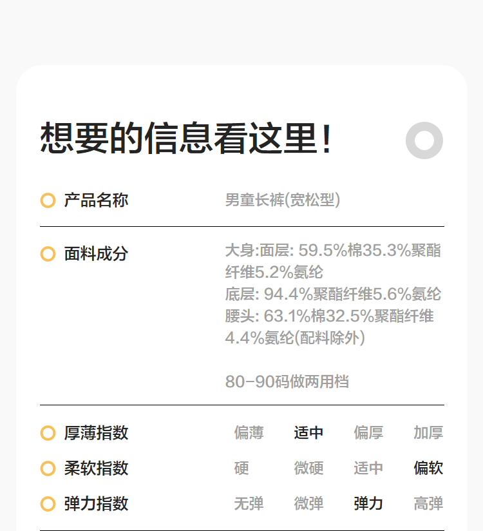The image size is (483, 531).
Task: Click the large gray ring icon
Action: pos(424,140)
